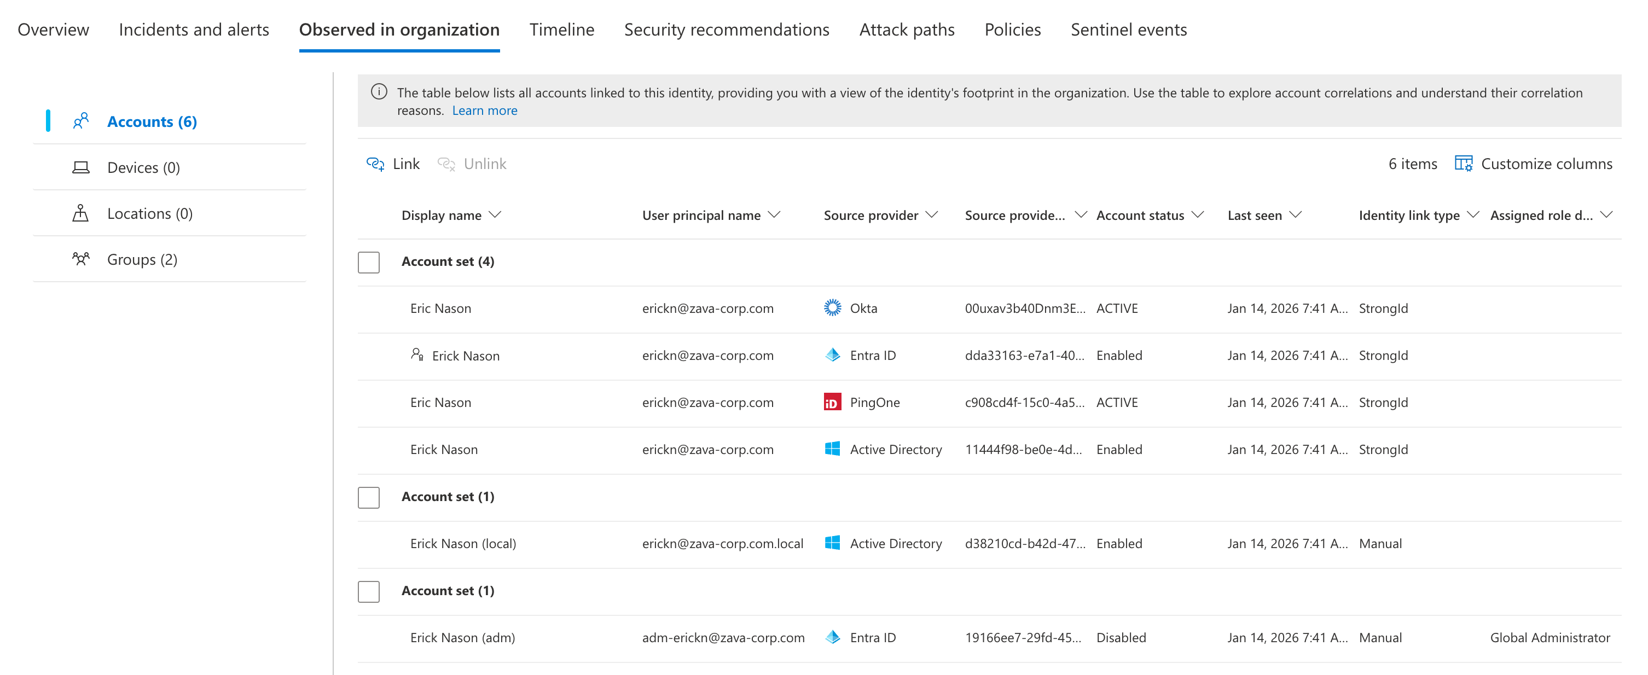Click the Locations pin icon

pyautogui.click(x=80, y=213)
